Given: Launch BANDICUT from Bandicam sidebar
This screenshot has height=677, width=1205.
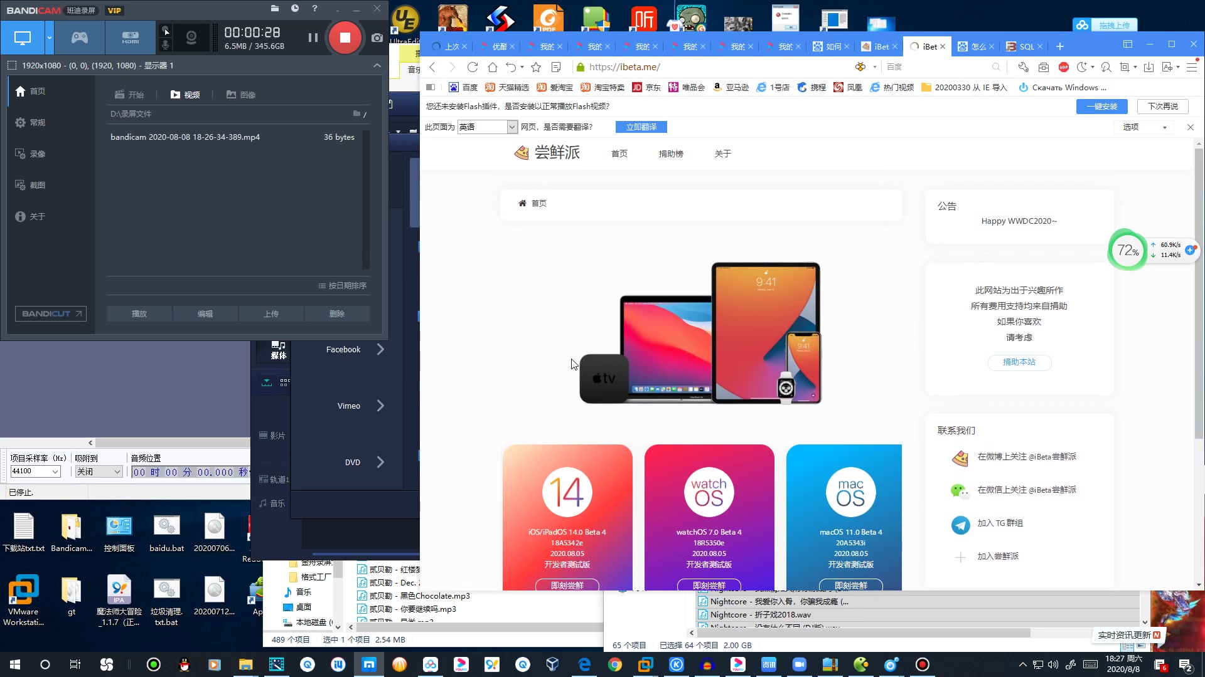Looking at the screenshot, I should click(51, 313).
